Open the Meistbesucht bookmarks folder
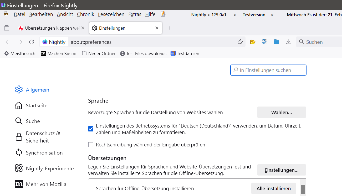 [x=21, y=54]
